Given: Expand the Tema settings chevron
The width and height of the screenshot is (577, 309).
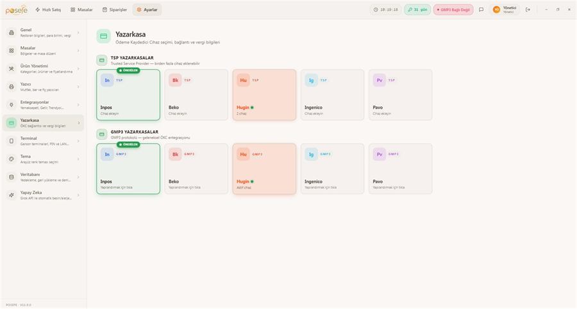Looking at the screenshot, I should point(78,159).
